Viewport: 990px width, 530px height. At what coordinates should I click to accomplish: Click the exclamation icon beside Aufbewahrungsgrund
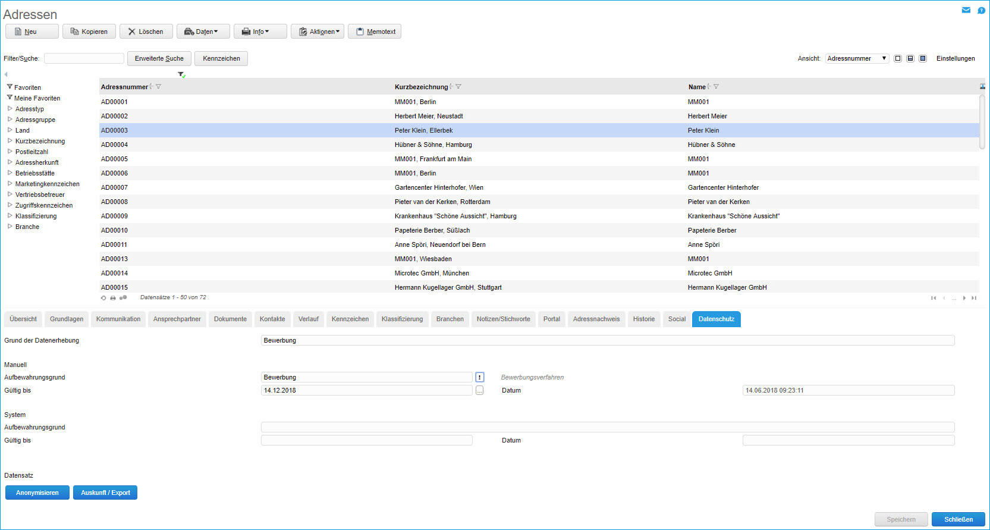point(480,377)
